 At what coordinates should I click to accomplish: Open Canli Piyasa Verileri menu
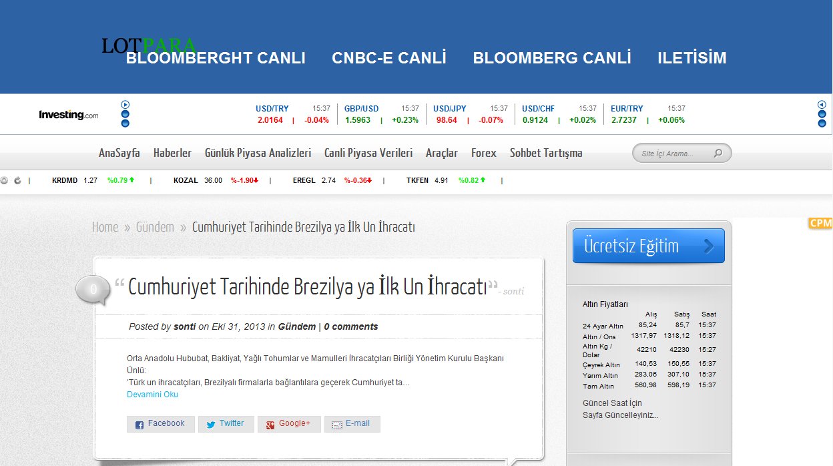[368, 153]
